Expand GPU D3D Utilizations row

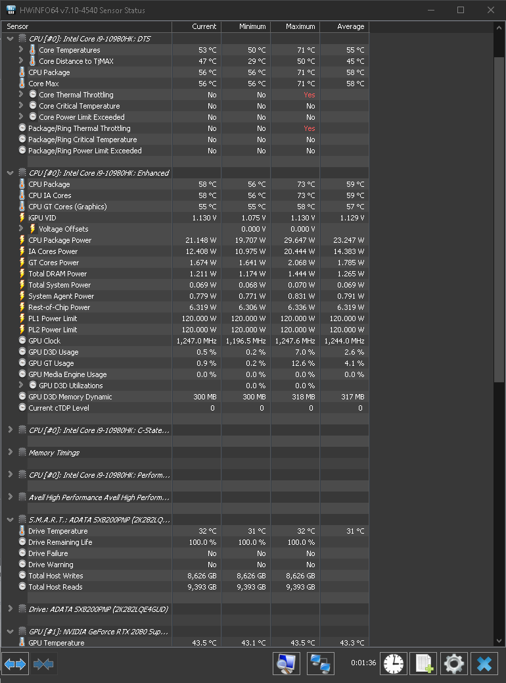[21, 385]
